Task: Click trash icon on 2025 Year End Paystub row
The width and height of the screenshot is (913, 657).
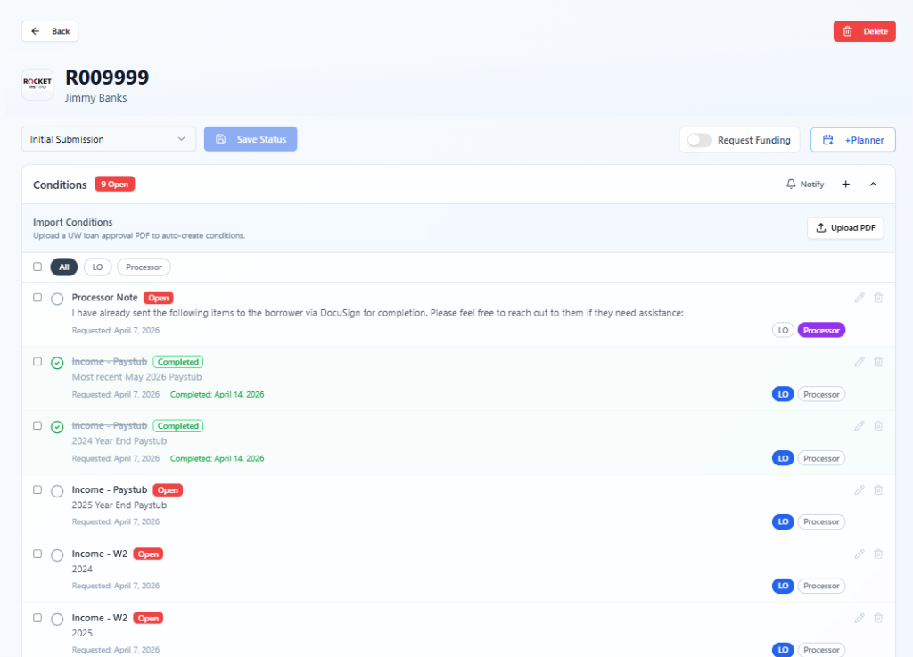Action: pos(878,489)
